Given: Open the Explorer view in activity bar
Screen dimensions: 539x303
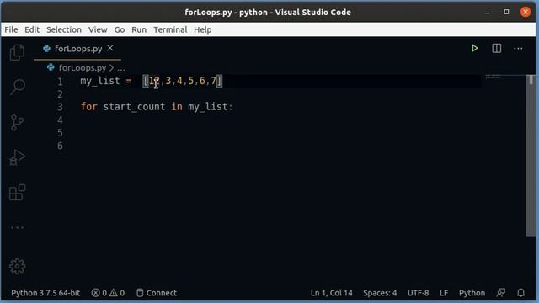Looking at the screenshot, I should point(17,52).
